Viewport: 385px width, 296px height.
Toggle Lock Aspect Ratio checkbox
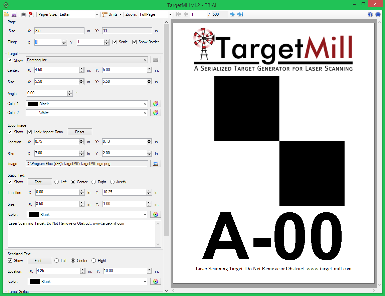(x=29, y=132)
